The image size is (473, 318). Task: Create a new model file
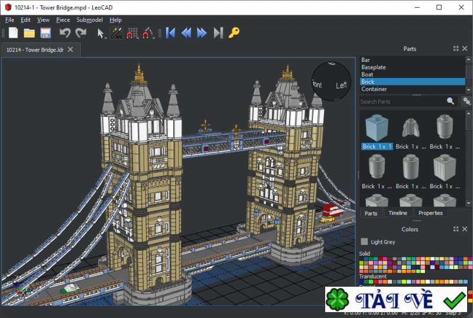tap(13, 33)
